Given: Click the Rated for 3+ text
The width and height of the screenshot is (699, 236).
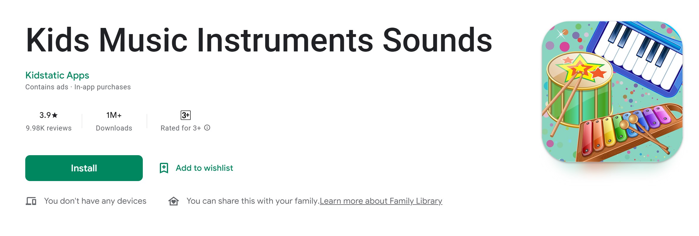Looking at the screenshot, I should point(181,128).
